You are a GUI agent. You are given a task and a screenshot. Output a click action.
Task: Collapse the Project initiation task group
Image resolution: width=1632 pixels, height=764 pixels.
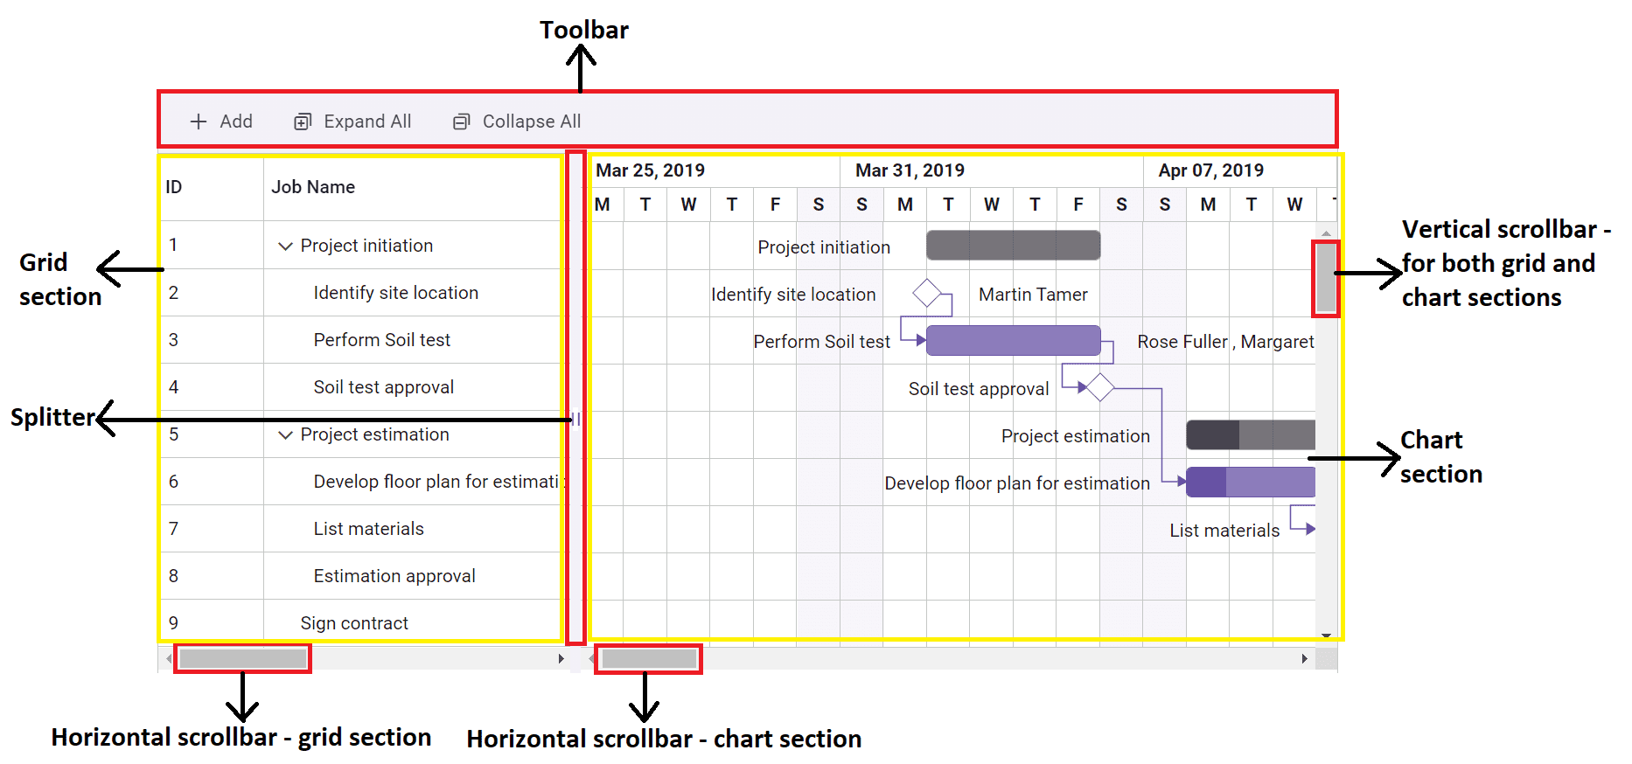pyautogui.click(x=285, y=246)
